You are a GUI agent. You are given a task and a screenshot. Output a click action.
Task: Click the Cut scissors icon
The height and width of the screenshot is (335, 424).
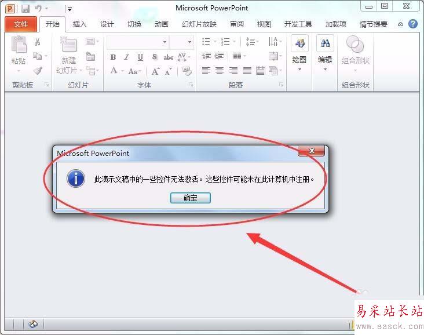[x=38, y=42]
